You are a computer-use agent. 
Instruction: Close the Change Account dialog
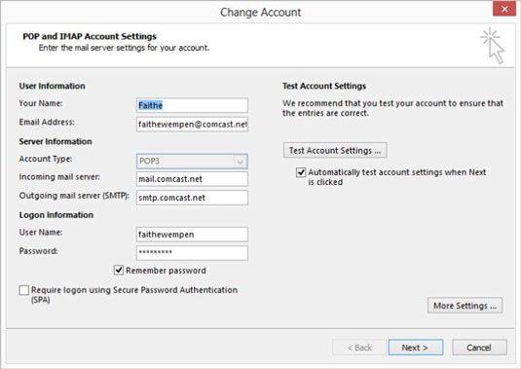tap(504, 9)
